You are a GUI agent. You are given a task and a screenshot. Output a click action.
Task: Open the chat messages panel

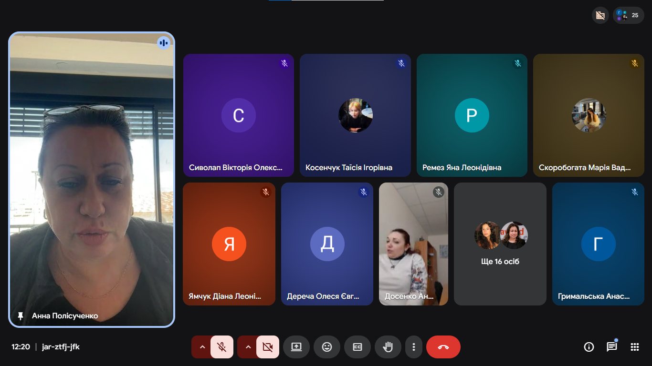click(611, 347)
